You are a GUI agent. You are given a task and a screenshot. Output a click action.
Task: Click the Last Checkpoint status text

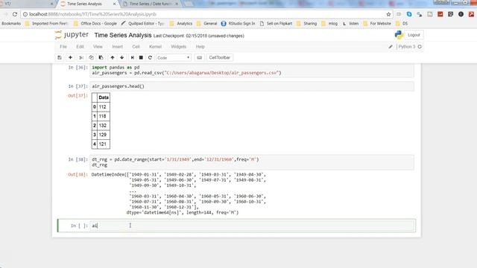[x=199, y=36]
